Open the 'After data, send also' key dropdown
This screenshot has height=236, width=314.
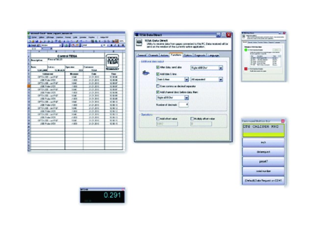tap(207, 68)
